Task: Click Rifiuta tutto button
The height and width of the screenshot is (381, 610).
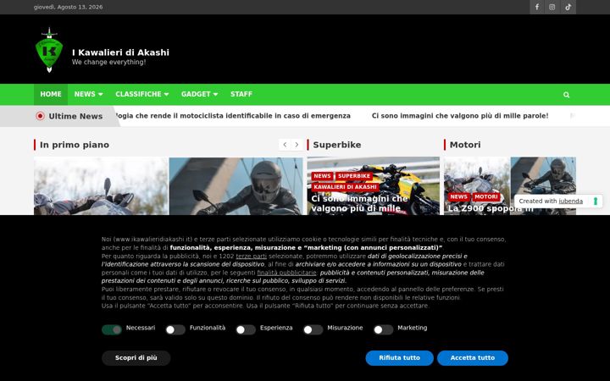Action: point(400,357)
